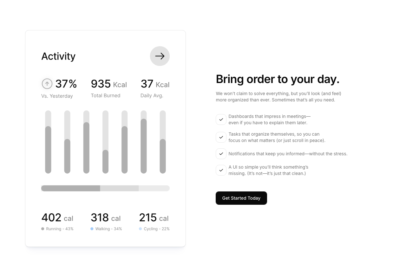The width and height of the screenshot is (406, 277).
Task: Click the arrow icon beside Activity
Action: (x=160, y=56)
